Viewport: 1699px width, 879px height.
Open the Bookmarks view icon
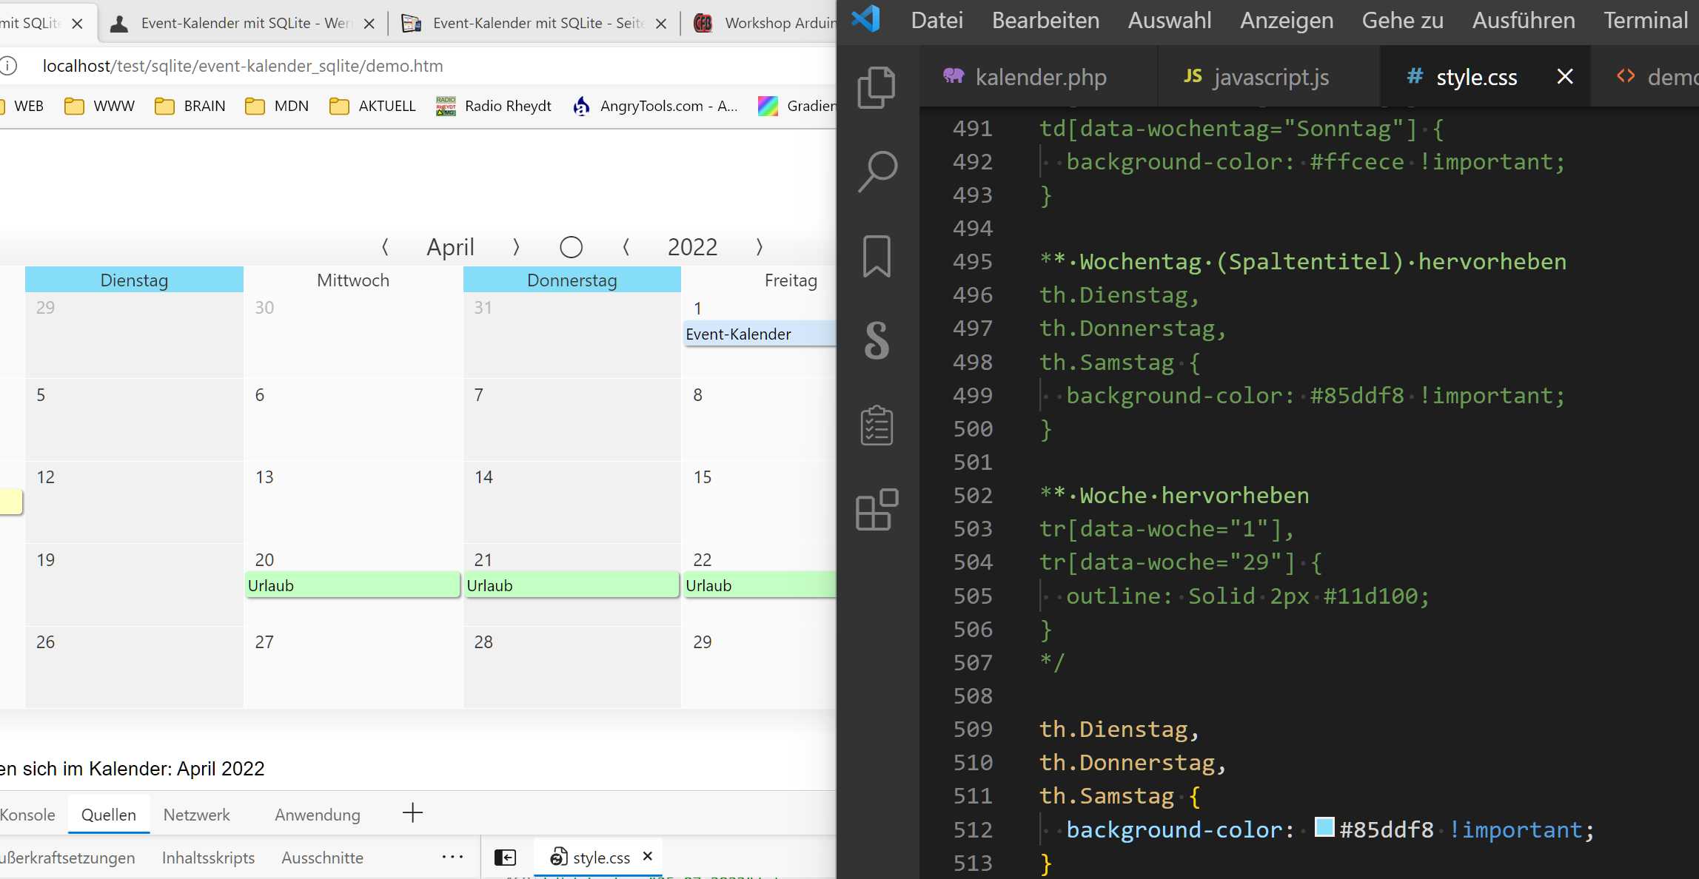(x=877, y=256)
